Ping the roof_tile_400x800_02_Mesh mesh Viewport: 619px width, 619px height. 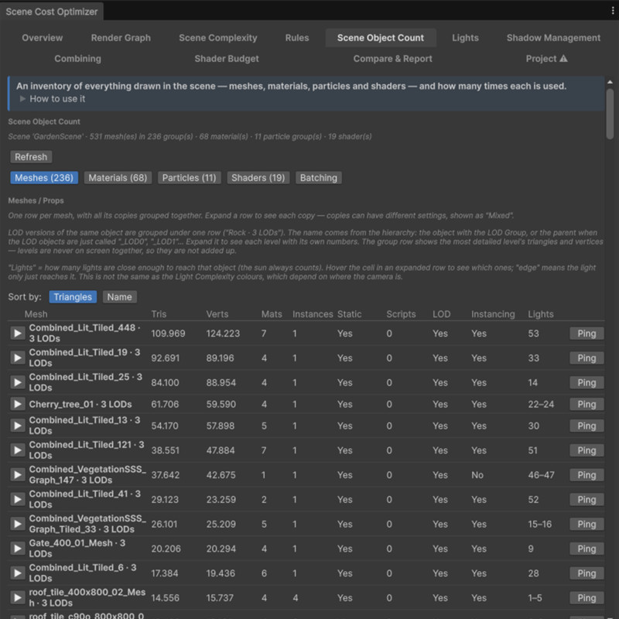tap(587, 597)
